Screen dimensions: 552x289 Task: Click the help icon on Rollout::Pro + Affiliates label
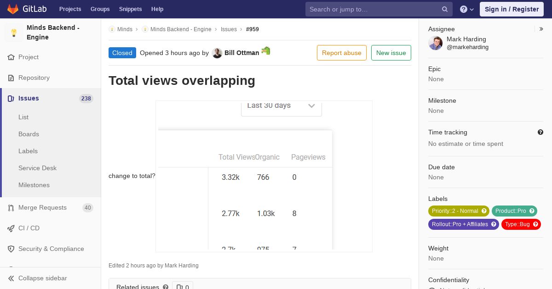(x=494, y=224)
